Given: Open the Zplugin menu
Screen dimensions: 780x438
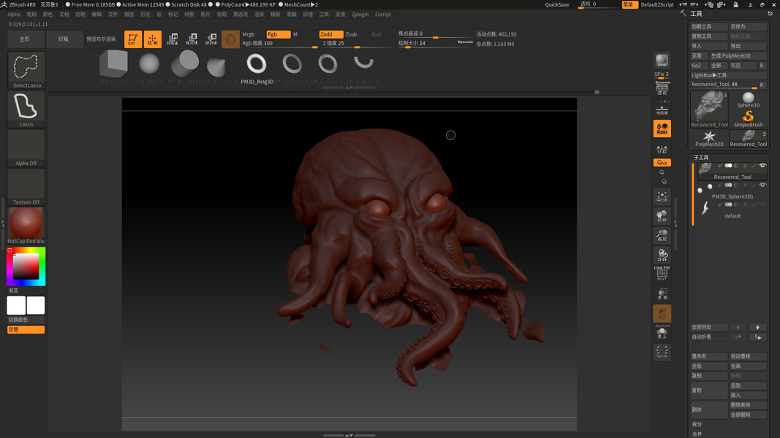Looking at the screenshot, I should coord(360,15).
